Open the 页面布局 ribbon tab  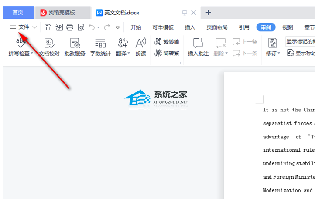click(217, 27)
